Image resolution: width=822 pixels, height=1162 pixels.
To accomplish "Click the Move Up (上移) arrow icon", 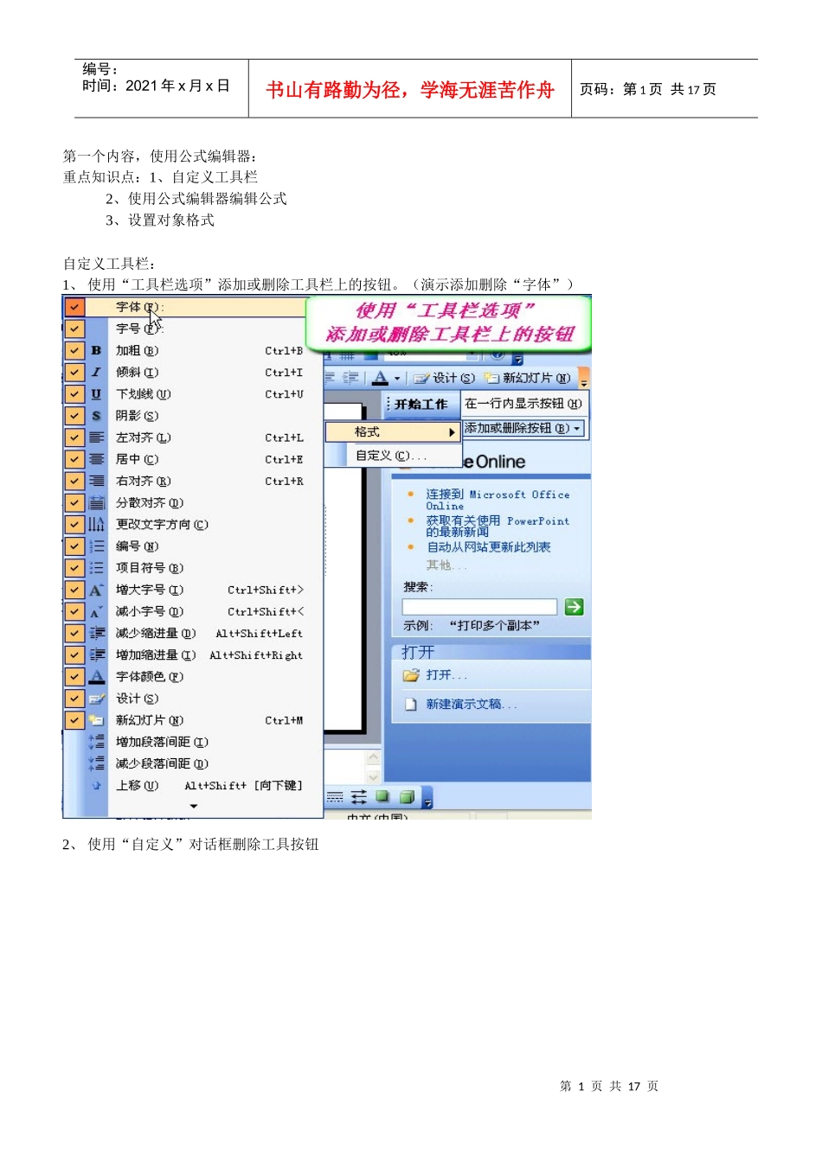I will [96, 785].
